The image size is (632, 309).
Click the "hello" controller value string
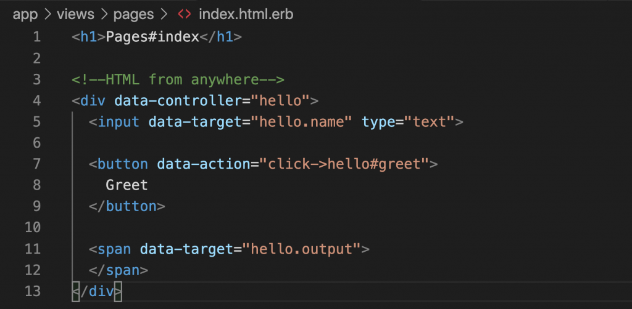tap(281, 100)
